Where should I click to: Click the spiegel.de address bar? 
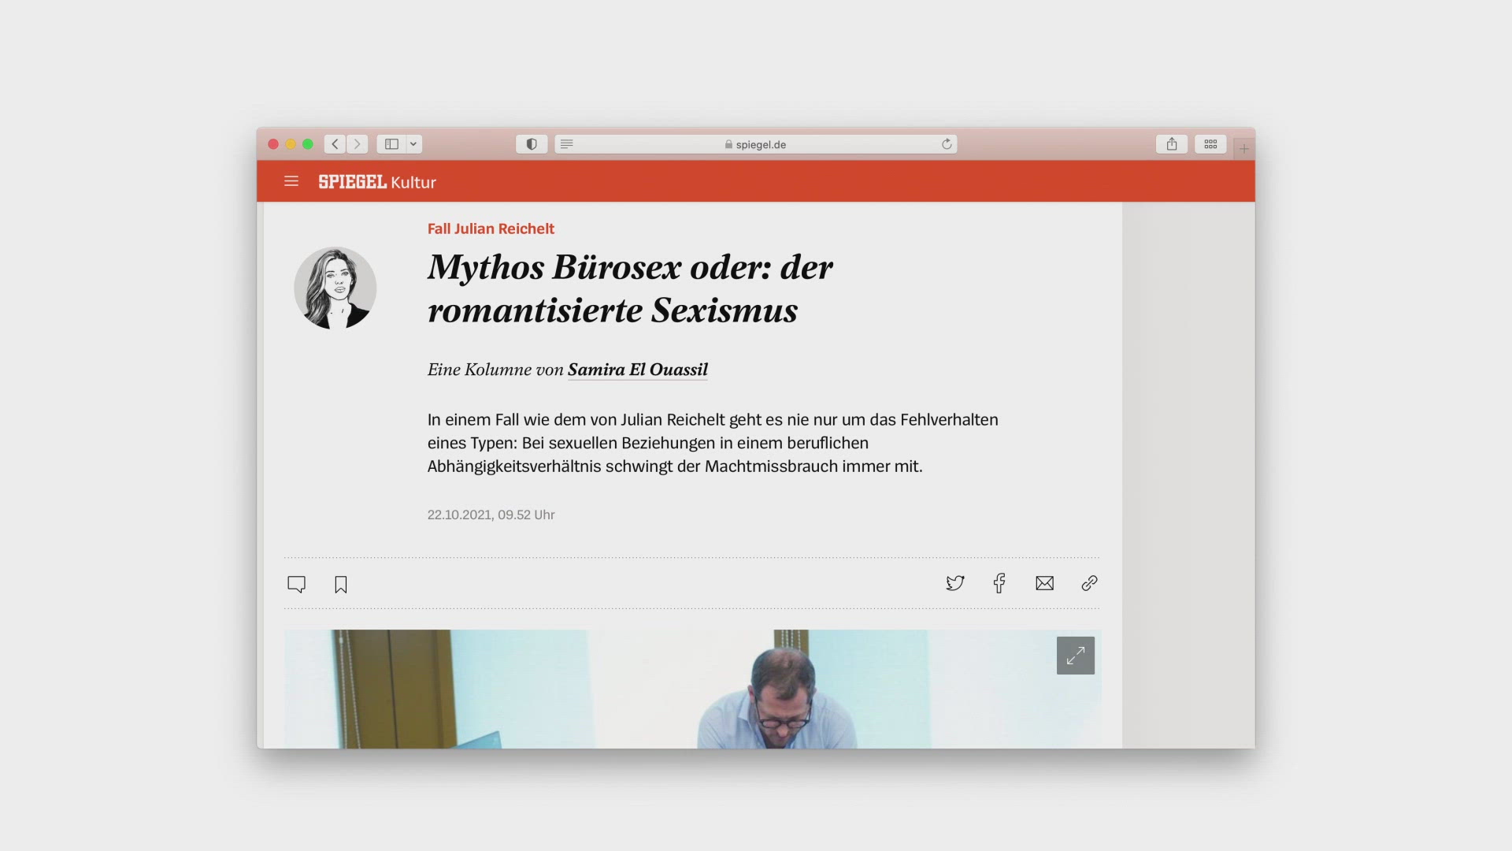coord(756,144)
